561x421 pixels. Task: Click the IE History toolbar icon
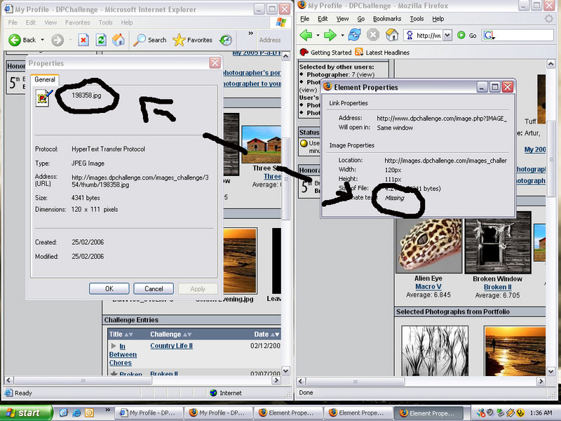point(226,40)
